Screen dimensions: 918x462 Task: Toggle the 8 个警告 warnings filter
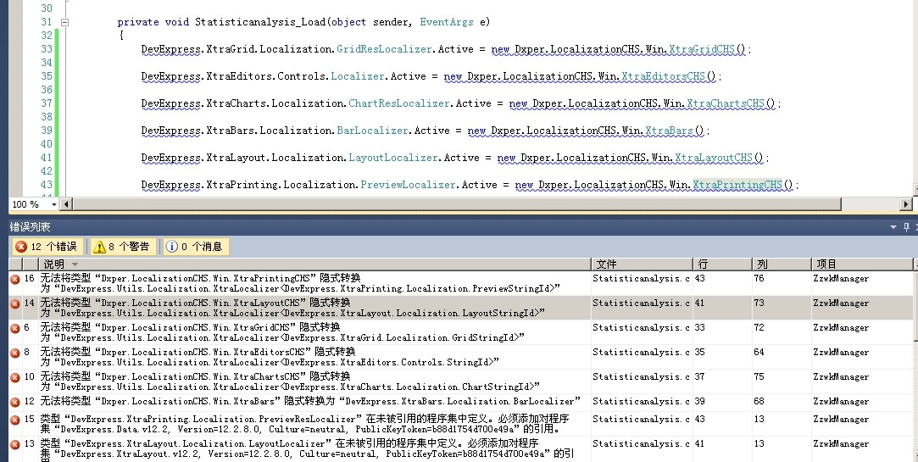click(122, 247)
